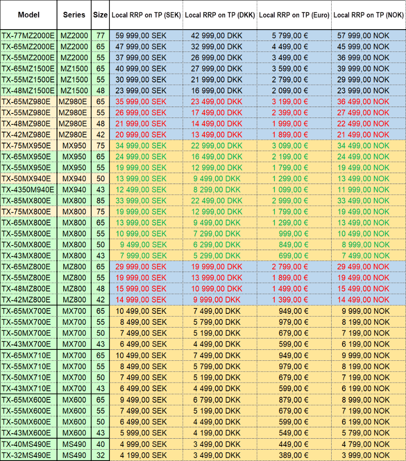Image resolution: width=406 pixels, height=461 pixels.
Task: Click the 5 799,00 € price cell
Action: point(294,36)
